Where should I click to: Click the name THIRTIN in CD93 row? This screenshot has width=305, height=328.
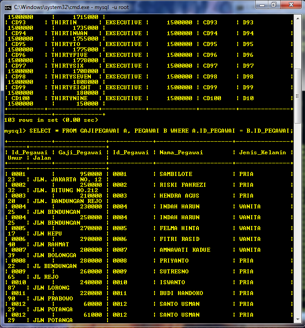(x=64, y=23)
